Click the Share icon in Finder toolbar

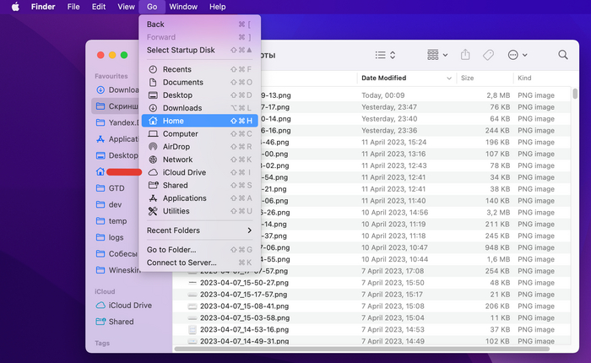465,55
